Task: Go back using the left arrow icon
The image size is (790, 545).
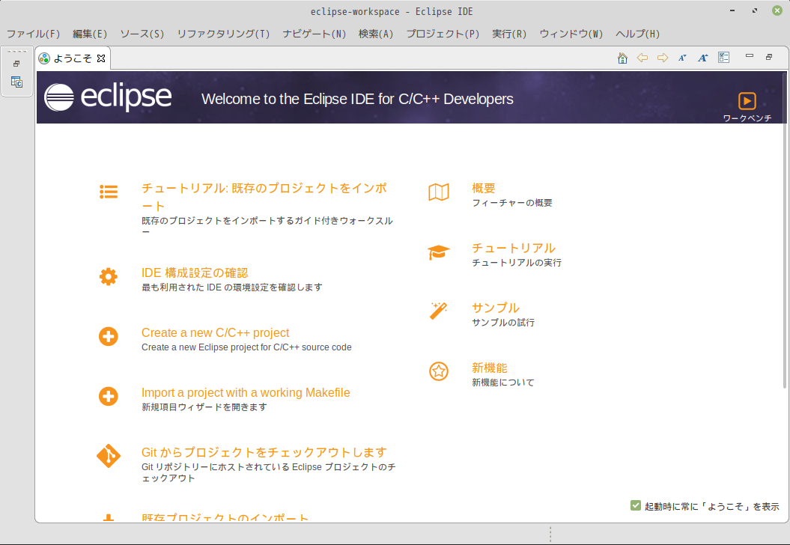Action: point(642,58)
